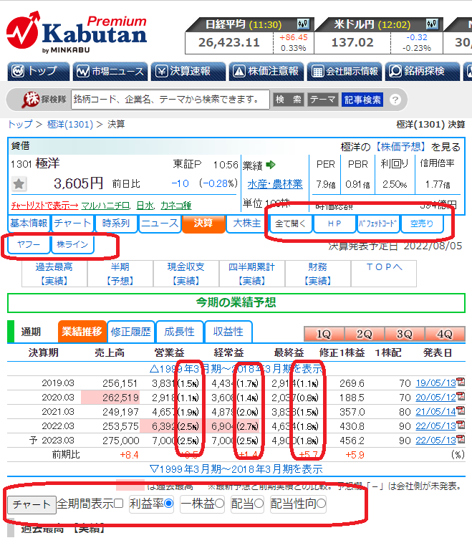Click the 1Q quarter button
Viewport: 472px width, 543px height.
pos(324,334)
